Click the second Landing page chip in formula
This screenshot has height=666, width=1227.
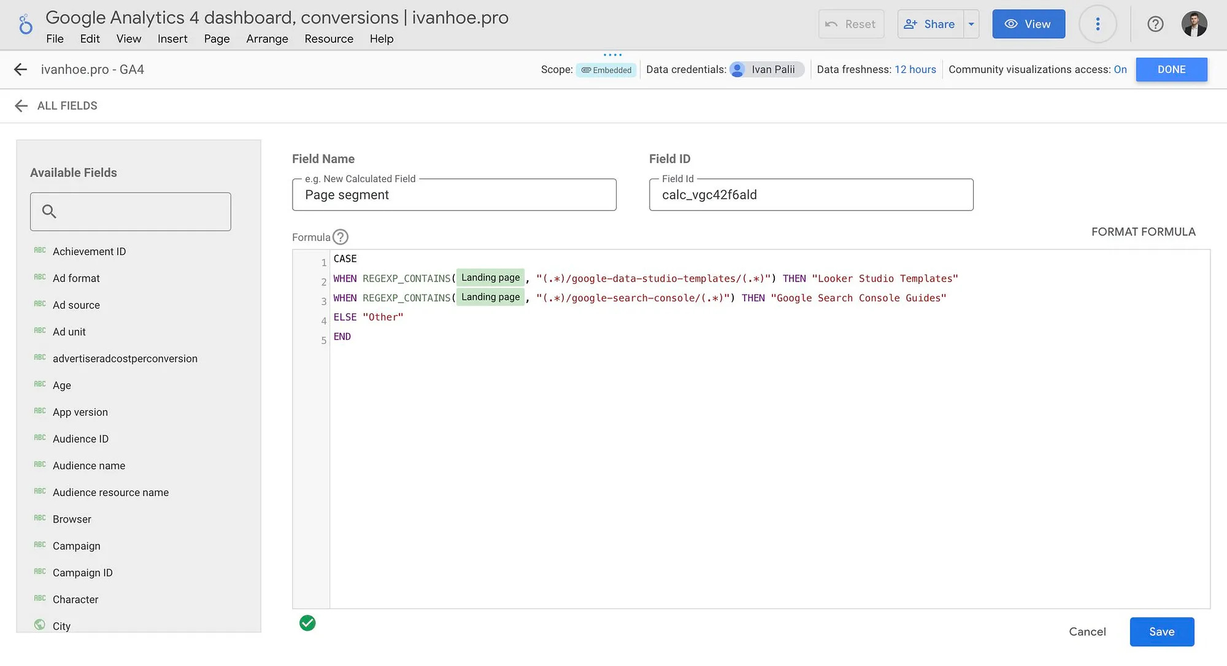click(x=490, y=297)
